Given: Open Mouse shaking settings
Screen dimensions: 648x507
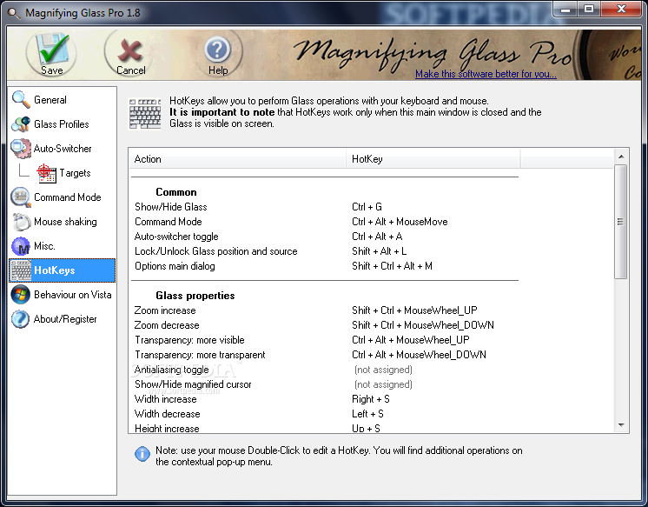Looking at the screenshot, I should (x=65, y=222).
